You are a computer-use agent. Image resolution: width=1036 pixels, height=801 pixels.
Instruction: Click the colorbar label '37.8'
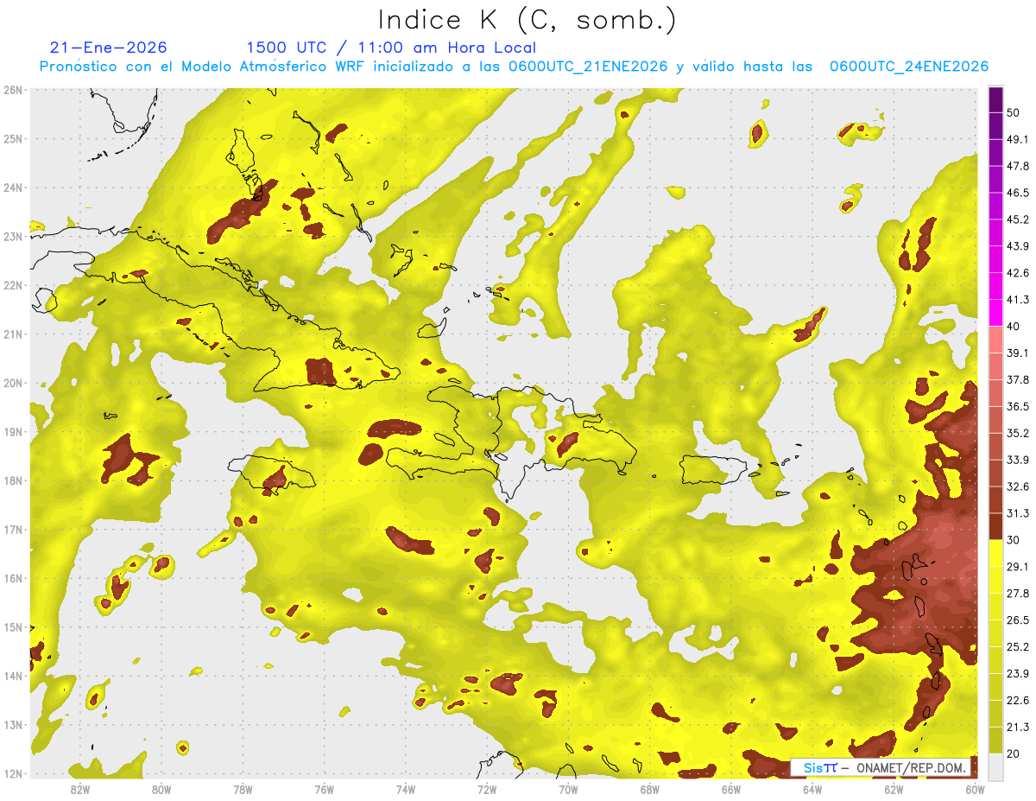[1017, 379]
